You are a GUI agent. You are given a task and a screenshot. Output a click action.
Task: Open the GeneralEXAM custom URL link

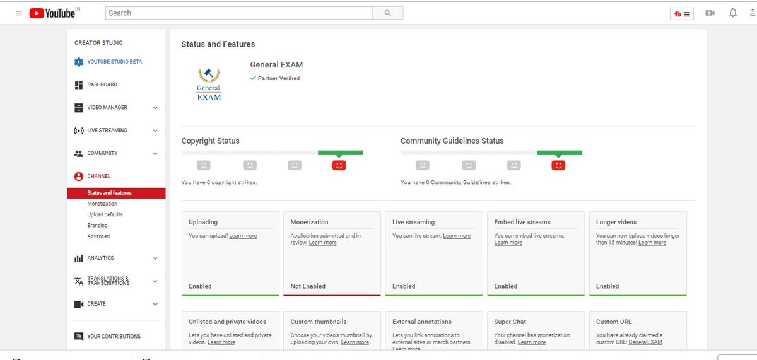(x=644, y=342)
